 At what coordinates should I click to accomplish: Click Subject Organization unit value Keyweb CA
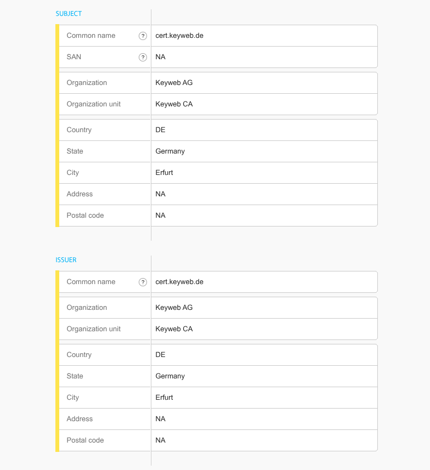174,104
